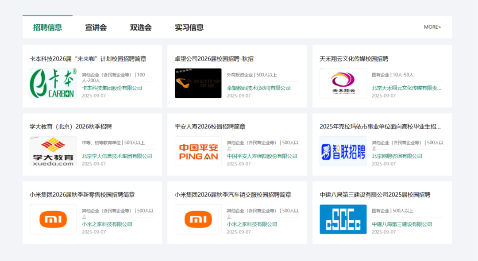Image resolution: width=478 pixels, height=261 pixels.
Task: Click company link 北京学大信息技术集团有限公司
Action: coord(117,156)
